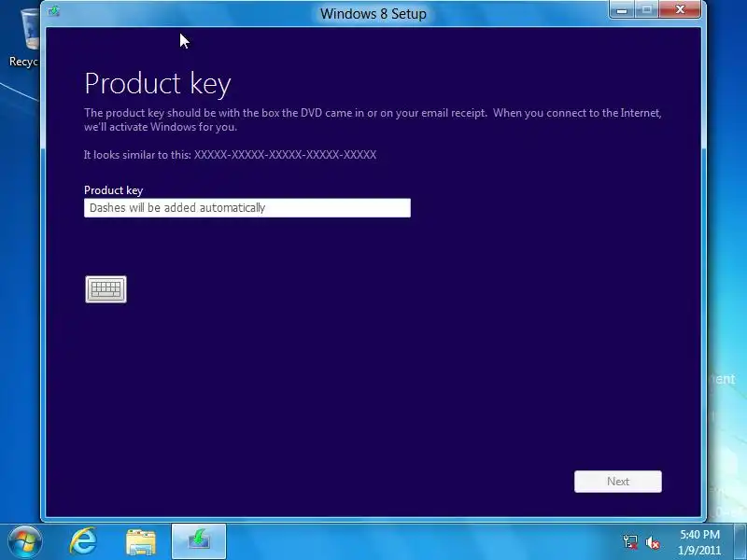Open the on-screen keyboard icon
The image size is (747, 560).
106,289
